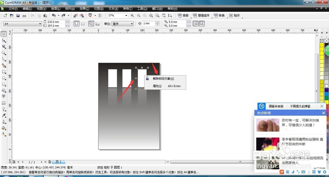This screenshot has height=177, width=329.
Task: Toggle apply layout to current page only
Action: point(98,24)
